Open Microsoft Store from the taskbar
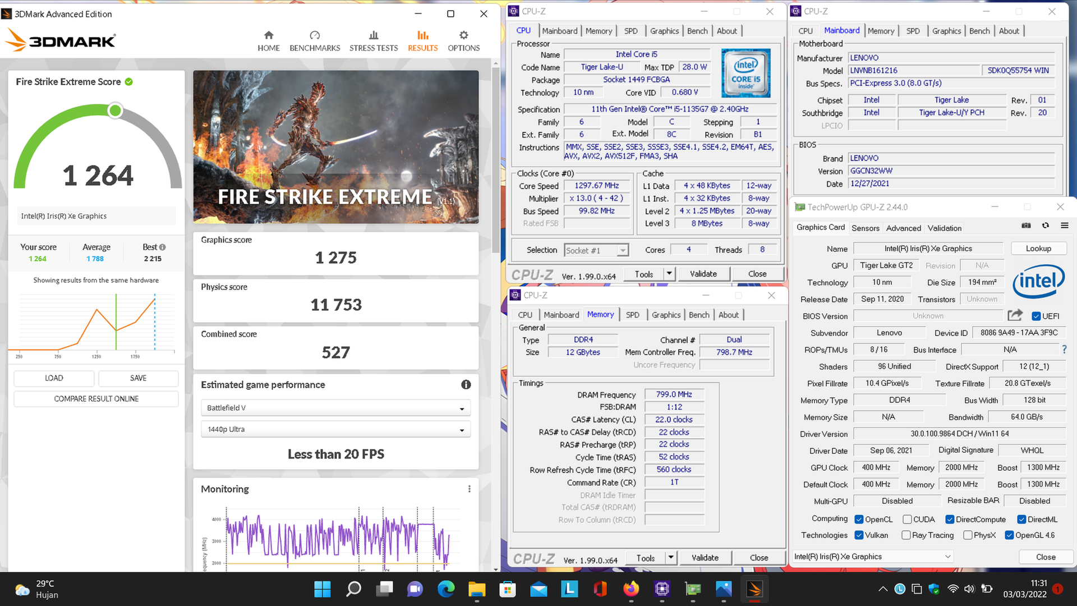Screen dimensions: 1077x606 click(x=508, y=589)
